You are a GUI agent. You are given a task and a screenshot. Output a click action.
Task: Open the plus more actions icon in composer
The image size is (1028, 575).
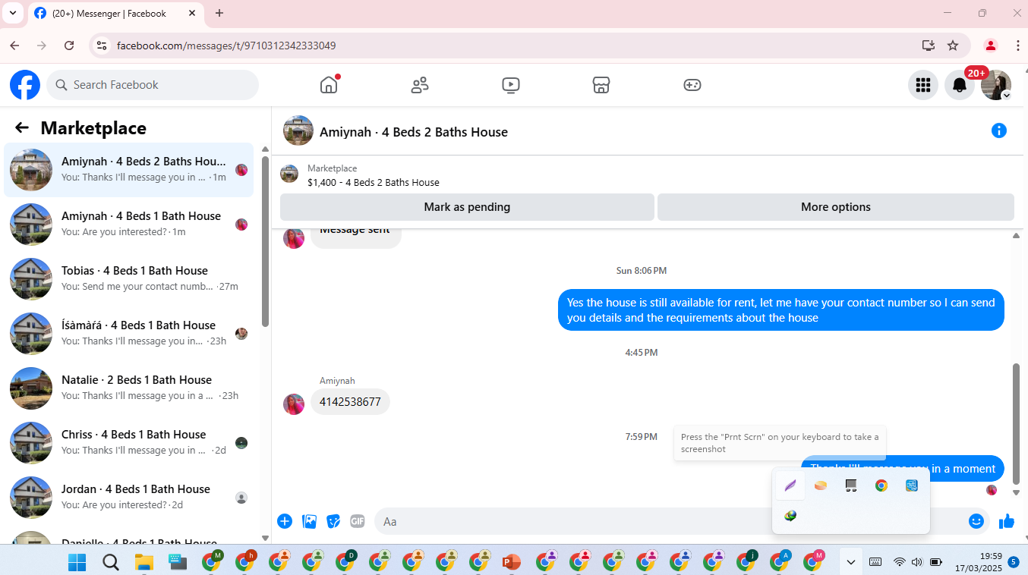(x=285, y=521)
